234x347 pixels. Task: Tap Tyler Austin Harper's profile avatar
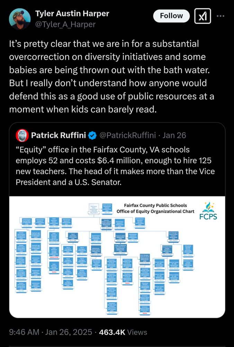(20, 19)
